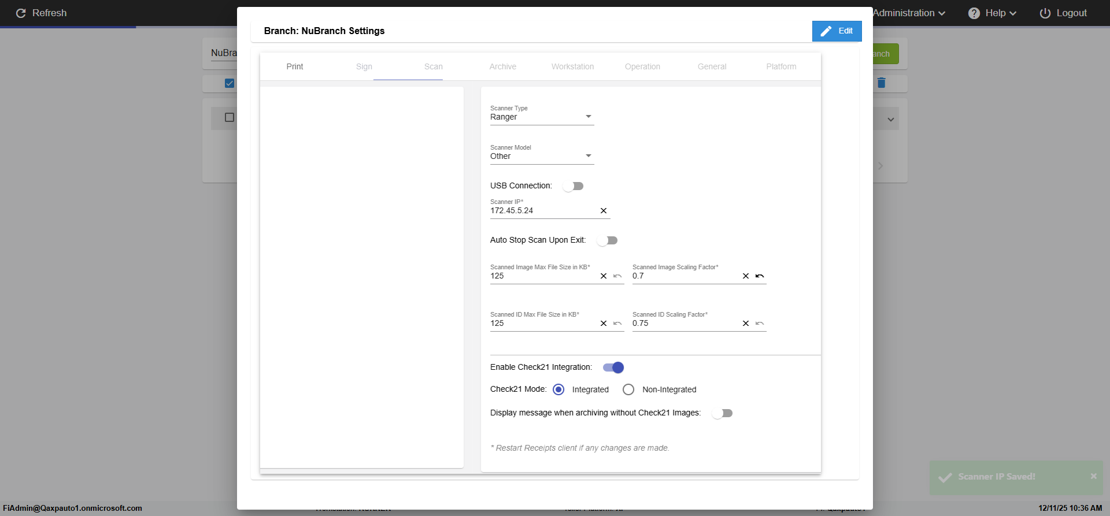Screen dimensions: 1110x516
Task: Enable Auto Stop Scan Upon Exit
Action: coord(607,240)
